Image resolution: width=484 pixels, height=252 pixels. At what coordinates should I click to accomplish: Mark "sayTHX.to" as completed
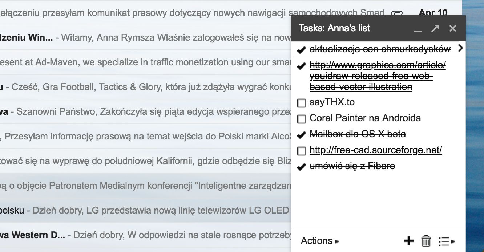click(302, 103)
